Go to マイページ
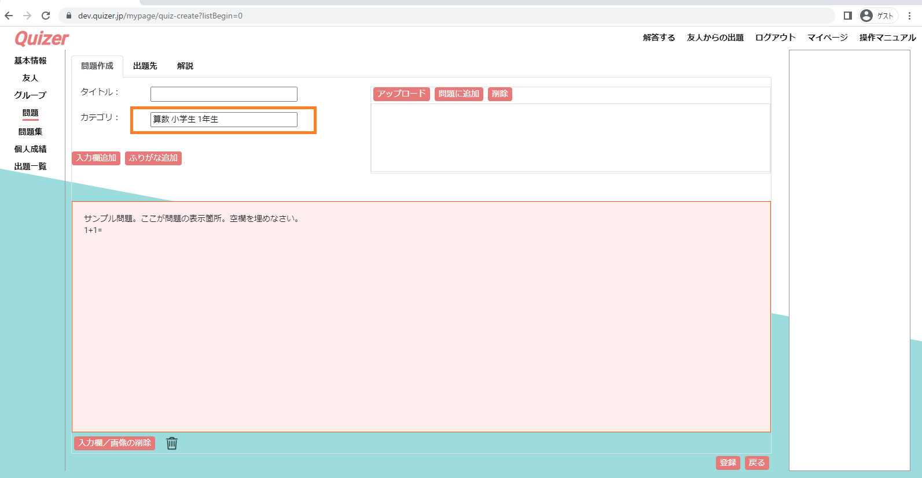The image size is (922, 478). [x=828, y=38]
